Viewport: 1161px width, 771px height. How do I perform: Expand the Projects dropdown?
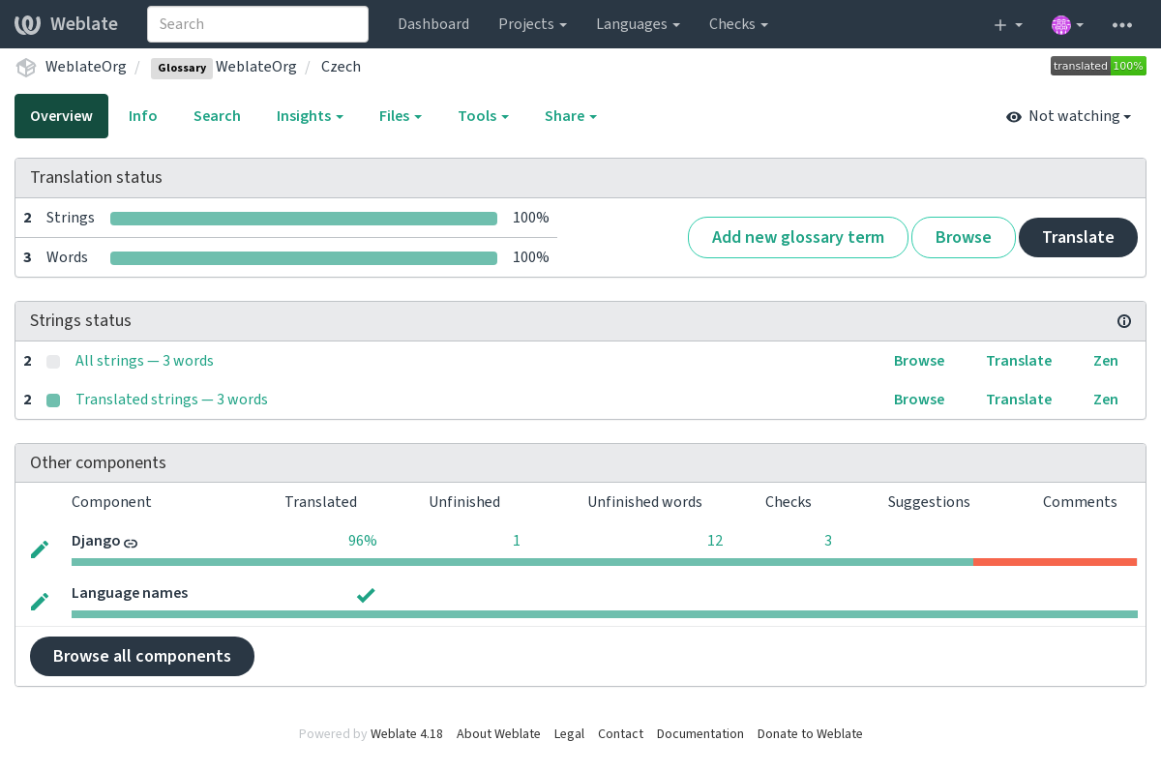pyautogui.click(x=532, y=24)
